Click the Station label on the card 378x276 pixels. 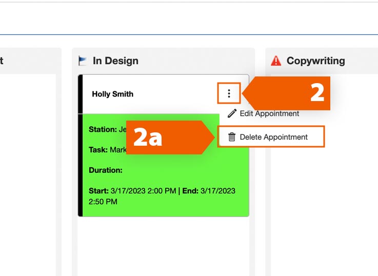[102, 129]
